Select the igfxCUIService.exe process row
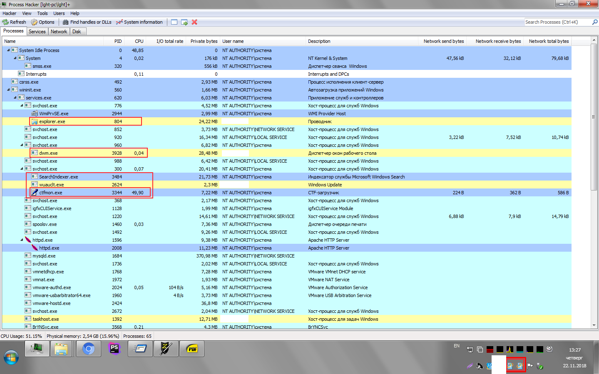The image size is (599, 374). pos(287,208)
